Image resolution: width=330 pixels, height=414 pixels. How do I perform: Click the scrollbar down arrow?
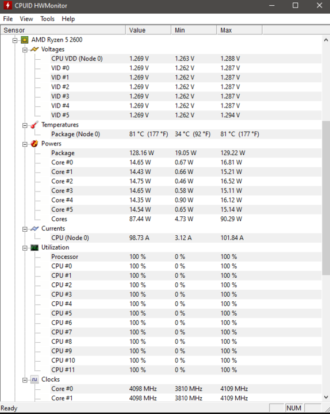326,397
